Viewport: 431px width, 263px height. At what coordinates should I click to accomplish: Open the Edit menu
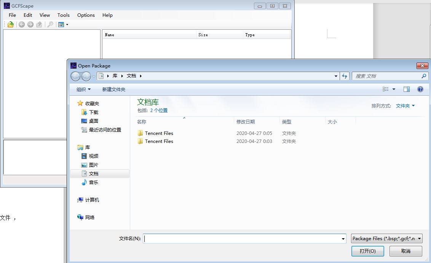tap(28, 15)
